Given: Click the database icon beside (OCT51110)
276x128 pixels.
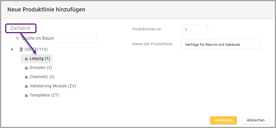Looking at the screenshot, I should [21, 50].
